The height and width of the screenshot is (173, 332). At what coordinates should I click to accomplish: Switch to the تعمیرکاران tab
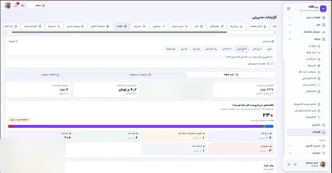coord(216,26)
